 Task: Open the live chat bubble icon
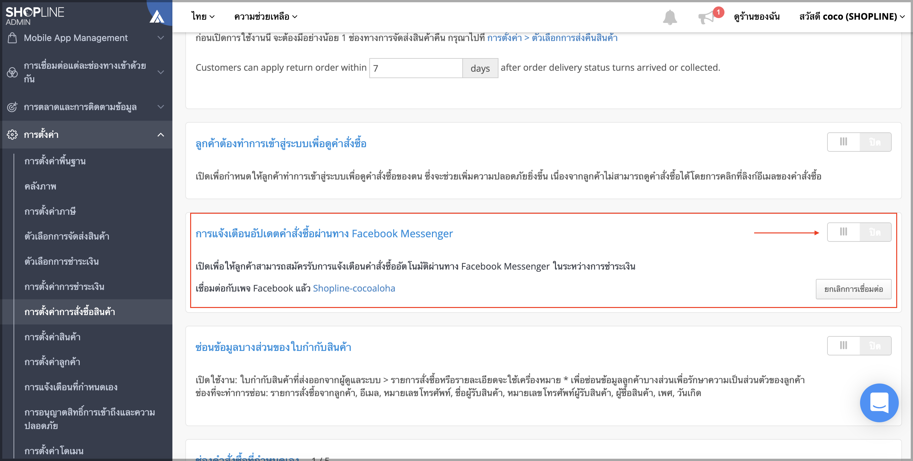click(x=879, y=402)
